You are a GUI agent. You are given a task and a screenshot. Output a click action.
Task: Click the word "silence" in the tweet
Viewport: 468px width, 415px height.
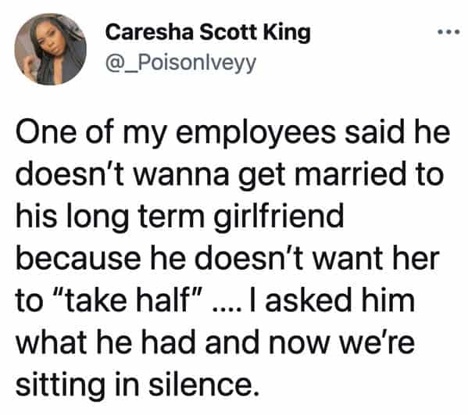pos(203,384)
